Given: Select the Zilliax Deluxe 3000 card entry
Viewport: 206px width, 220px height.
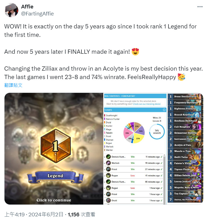Looking at the screenshot, I should (185, 175).
